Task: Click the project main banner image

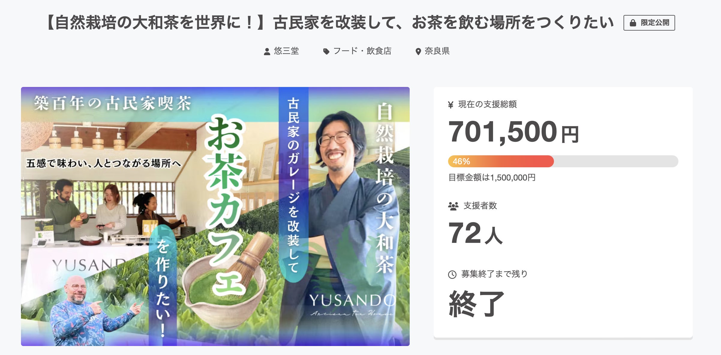Action: click(215, 216)
